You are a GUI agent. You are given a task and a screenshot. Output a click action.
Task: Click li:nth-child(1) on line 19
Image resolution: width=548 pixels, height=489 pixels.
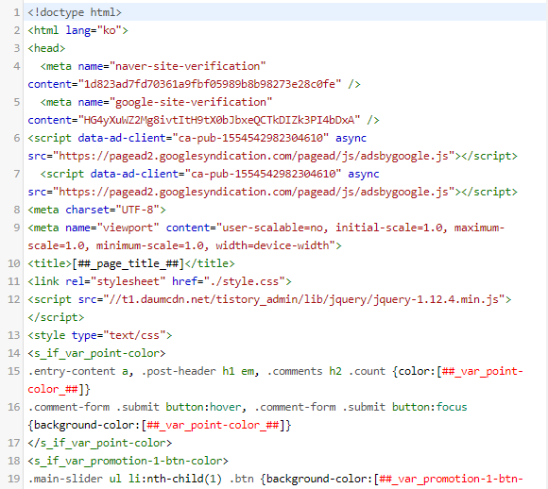pyautogui.click(x=175, y=479)
